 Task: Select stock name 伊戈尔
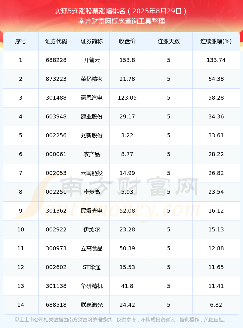point(92,230)
